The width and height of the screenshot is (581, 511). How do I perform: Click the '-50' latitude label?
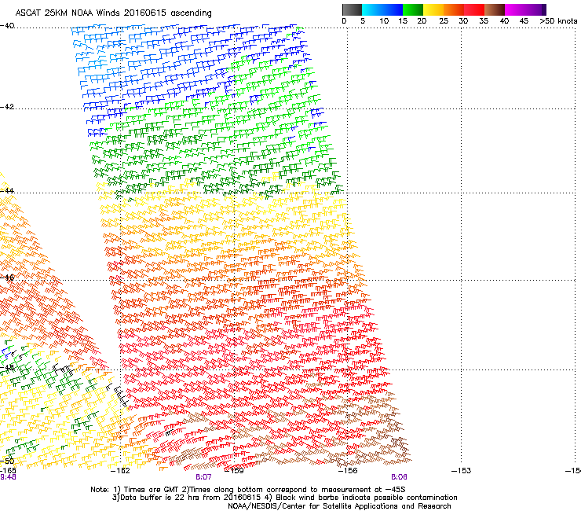[x=7, y=461]
